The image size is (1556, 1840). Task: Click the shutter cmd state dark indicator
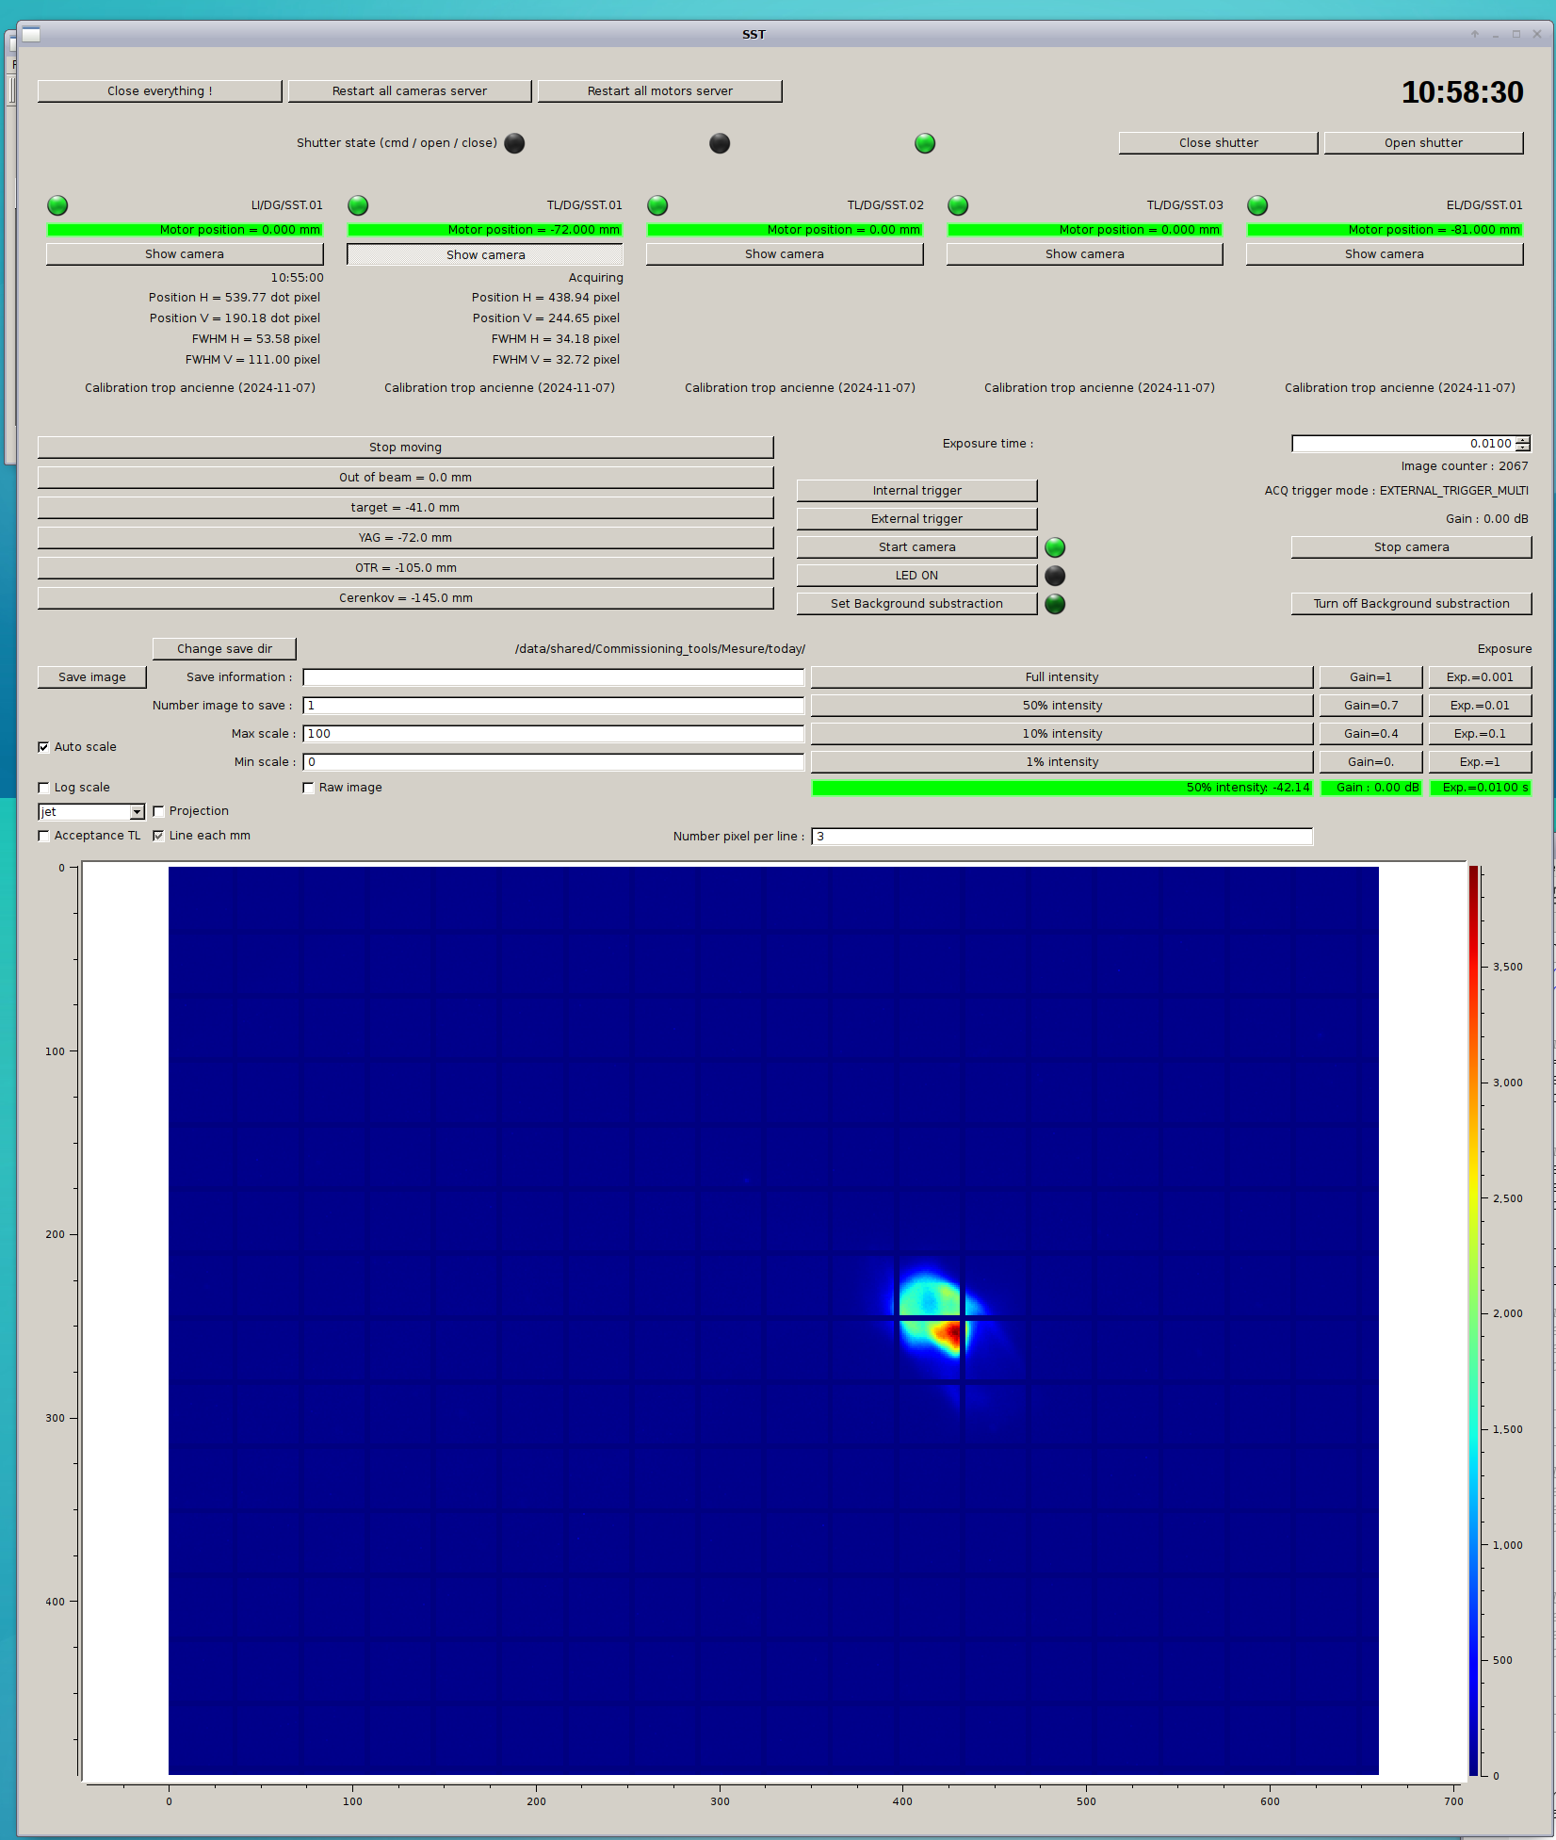coord(514,143)
